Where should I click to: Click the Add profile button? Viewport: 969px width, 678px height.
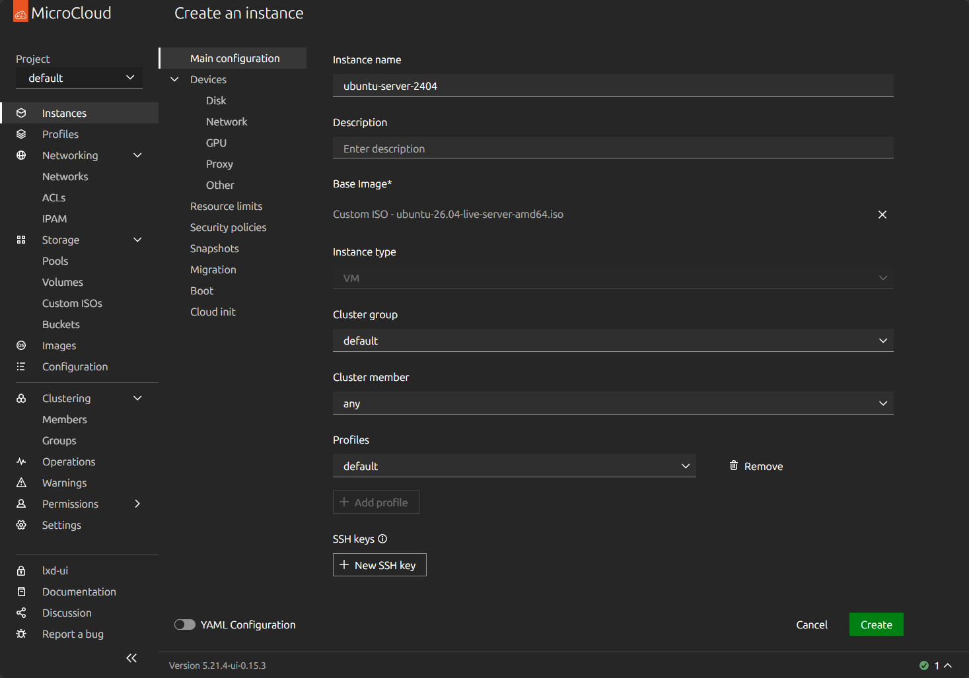376,502
